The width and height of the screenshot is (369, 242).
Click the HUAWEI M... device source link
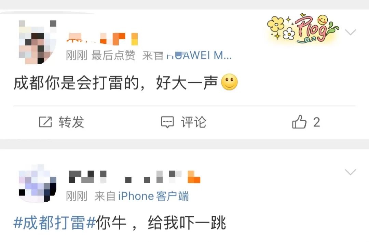(x=199, y=55)
